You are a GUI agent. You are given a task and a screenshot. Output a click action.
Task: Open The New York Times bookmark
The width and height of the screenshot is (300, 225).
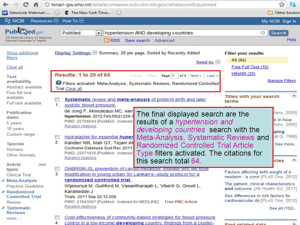click(87, 12)
